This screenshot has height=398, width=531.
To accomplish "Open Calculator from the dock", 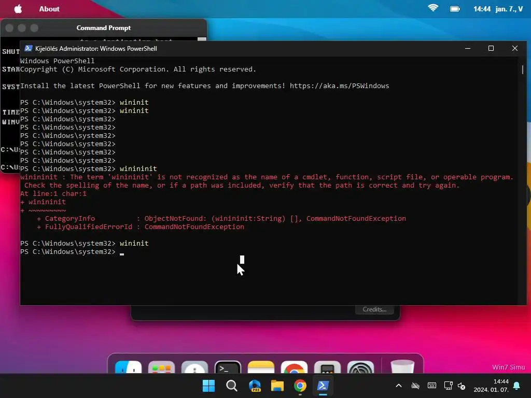I will point(328,367).
